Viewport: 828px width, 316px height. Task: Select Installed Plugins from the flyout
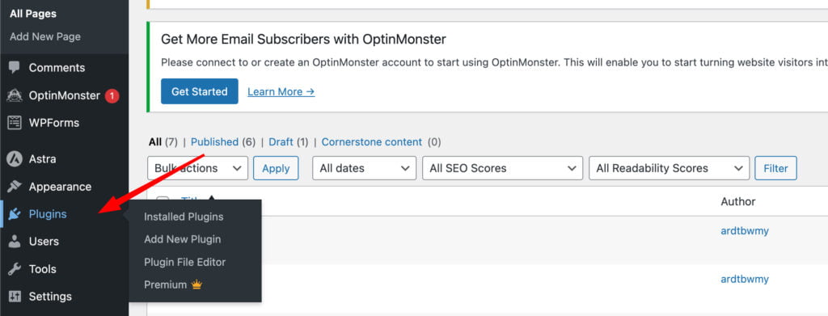(184, 217)
